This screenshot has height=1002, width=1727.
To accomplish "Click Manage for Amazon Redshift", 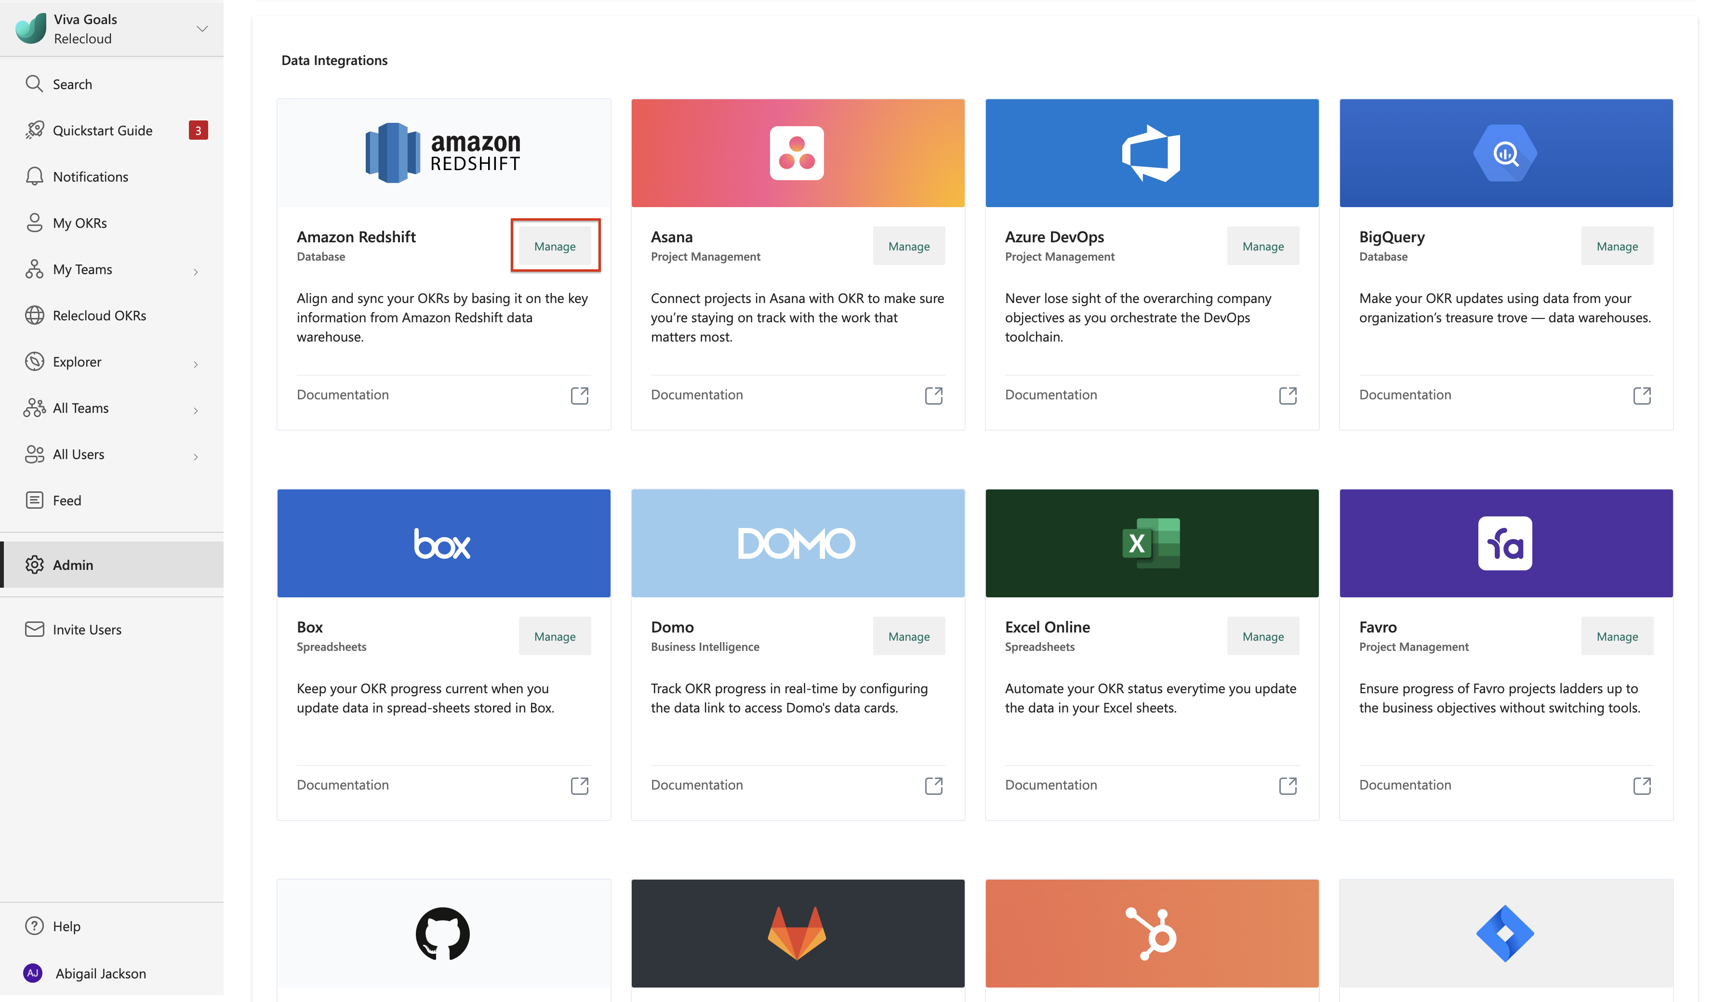I will [555, 246].
